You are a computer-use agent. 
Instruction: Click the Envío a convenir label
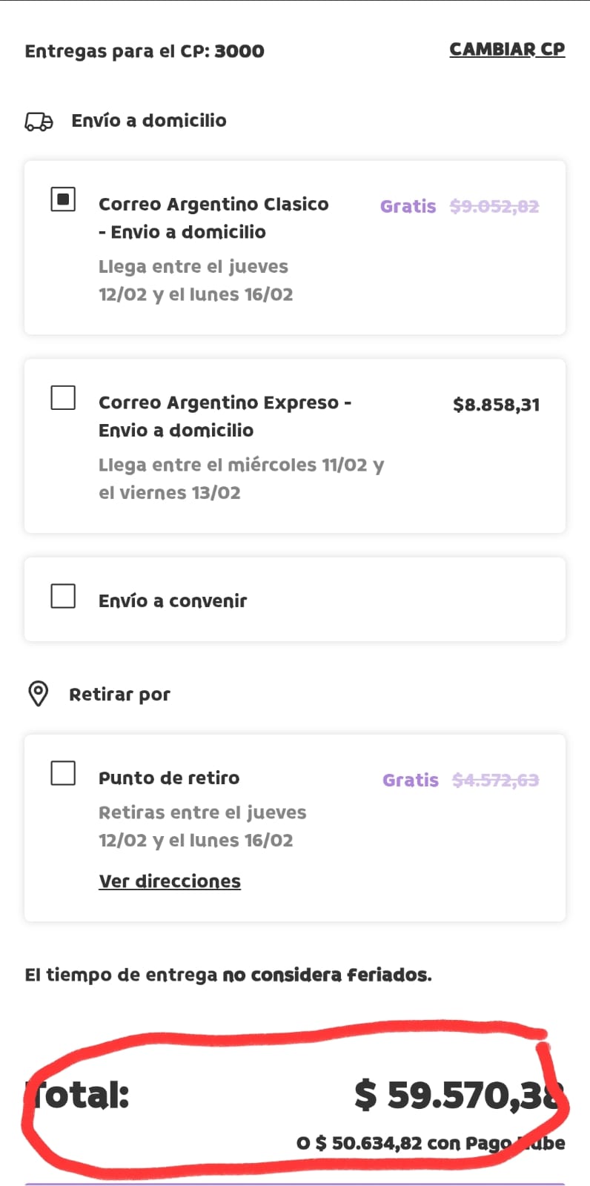click(x=173, y=600)
